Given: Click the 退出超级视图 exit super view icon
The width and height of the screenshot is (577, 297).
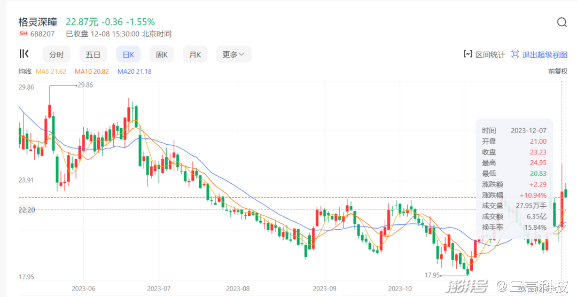Looking at the screenshot, I should point(515,54).
